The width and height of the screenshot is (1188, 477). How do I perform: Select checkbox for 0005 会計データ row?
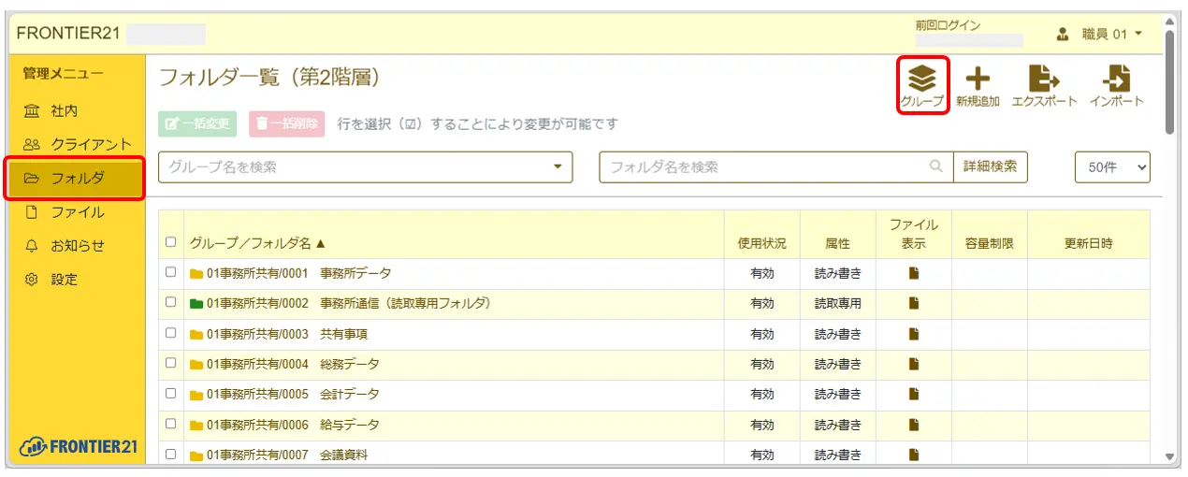coord(170,394)
